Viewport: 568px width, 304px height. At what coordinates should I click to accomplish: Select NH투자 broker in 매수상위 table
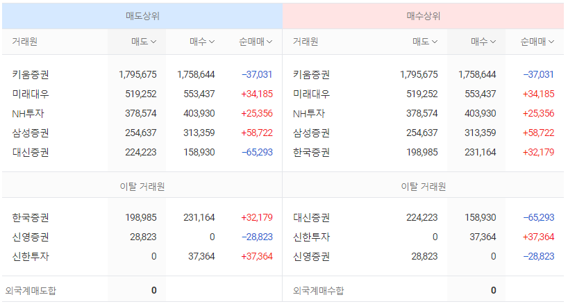[308, 114]
